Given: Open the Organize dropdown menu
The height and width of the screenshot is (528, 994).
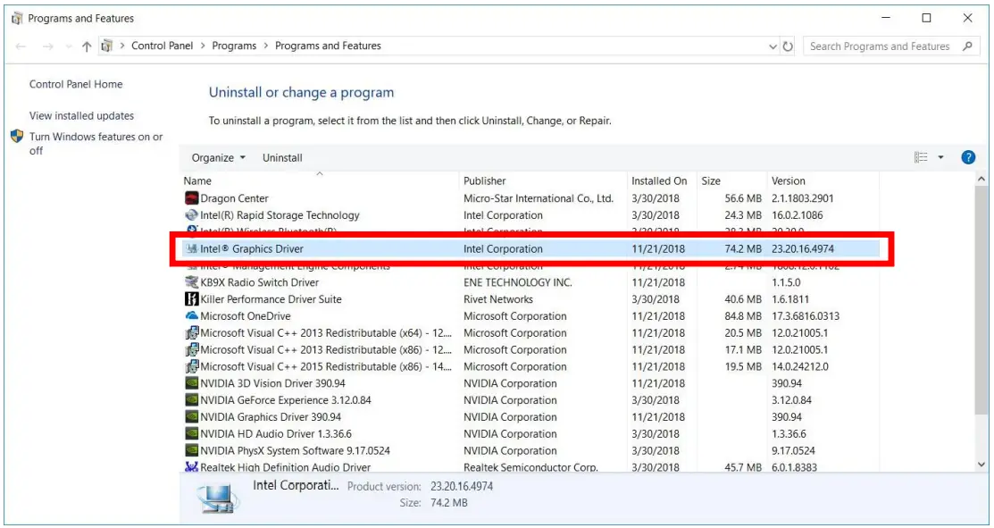Looking at the screenshot, I should (219, 158).
